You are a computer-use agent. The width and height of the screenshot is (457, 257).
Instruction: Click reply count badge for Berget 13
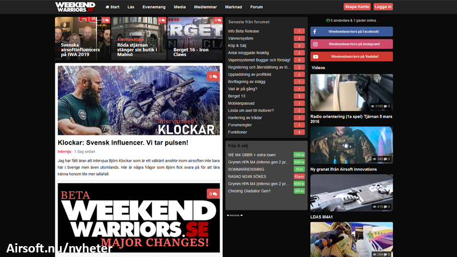pos(299,96)
